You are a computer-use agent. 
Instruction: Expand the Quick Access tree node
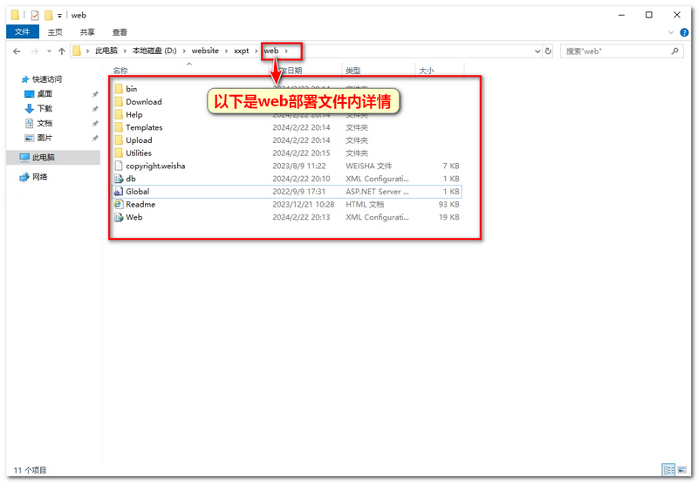pos(12,79)
